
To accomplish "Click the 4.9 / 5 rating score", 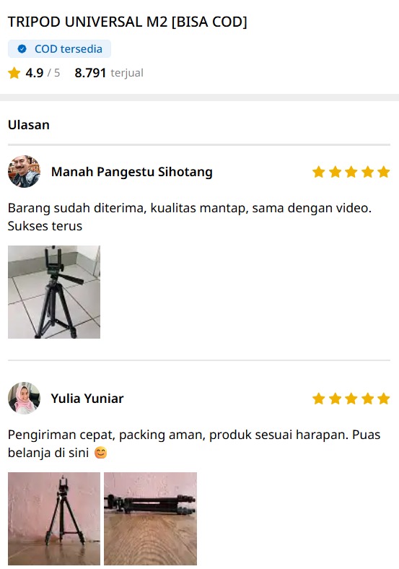I will pyautogui.click(x=43, y=73).
